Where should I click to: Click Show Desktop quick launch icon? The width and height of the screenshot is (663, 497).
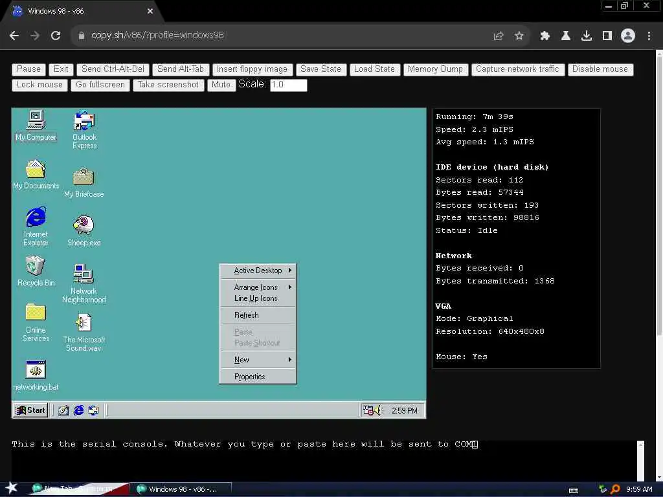click(x=63, y=410)
